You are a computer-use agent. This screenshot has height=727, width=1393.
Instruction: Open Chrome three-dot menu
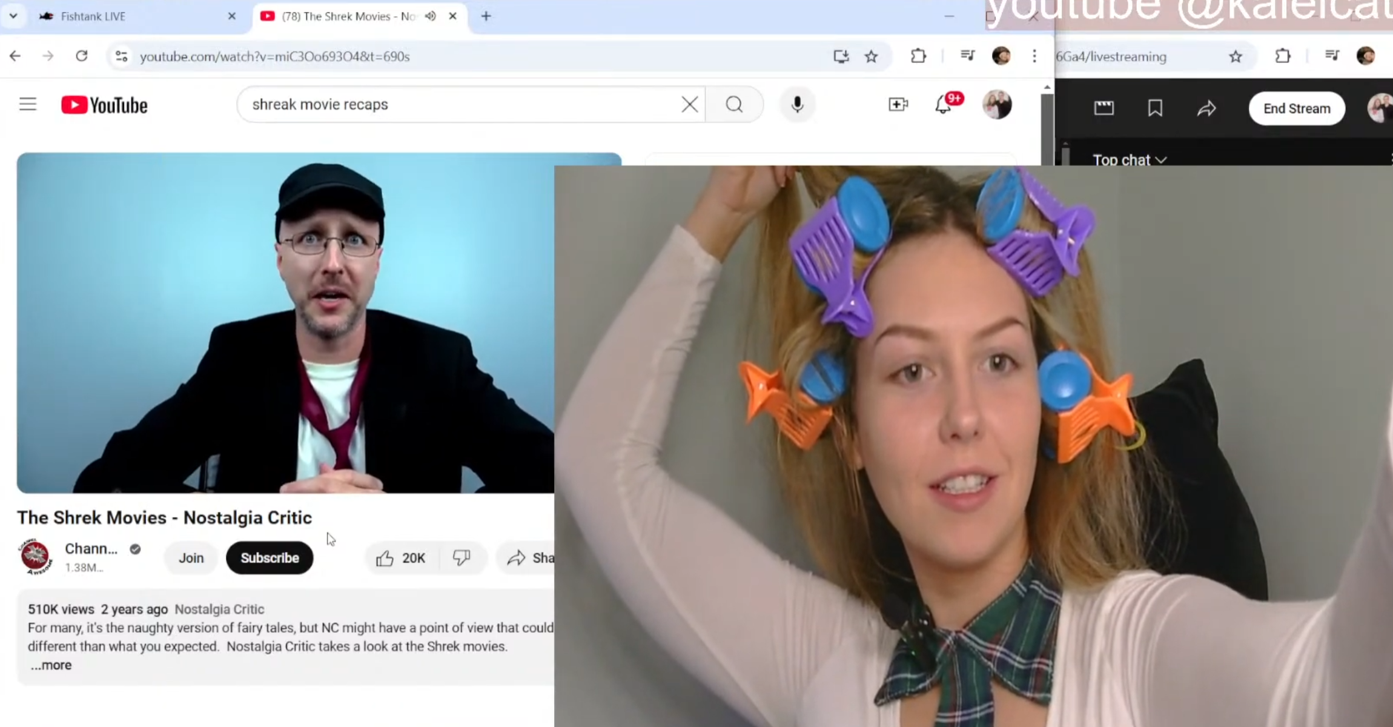tap(1034, 56)
